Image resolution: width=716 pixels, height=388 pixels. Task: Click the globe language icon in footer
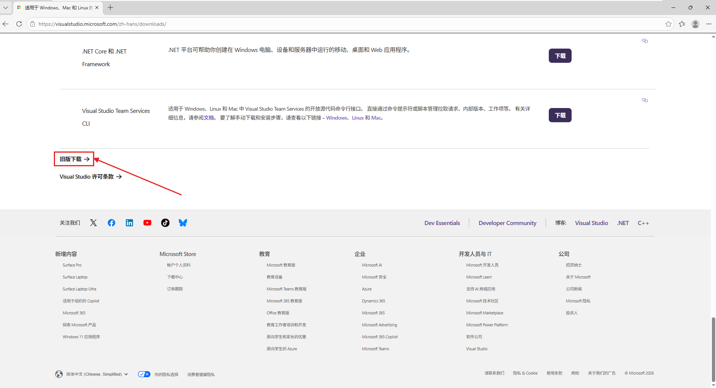coord(59,374)
